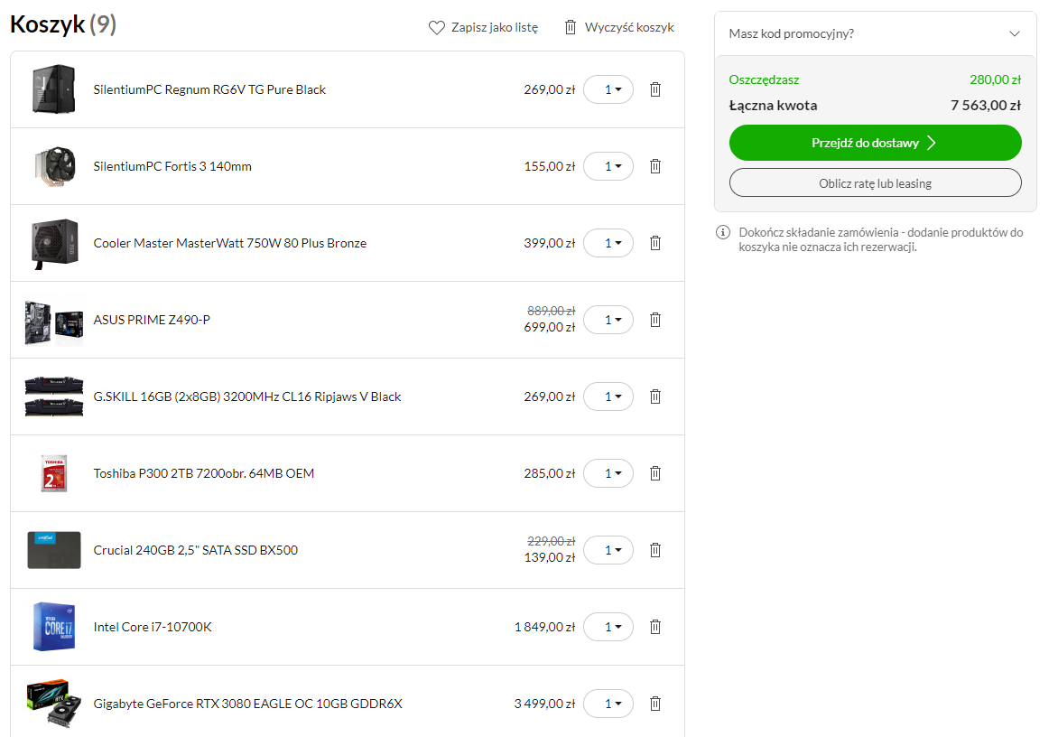Click the Koszyk (9) heading
Image resolution: width=1058 pixels, height=737 pixels.
coord(63,24)
